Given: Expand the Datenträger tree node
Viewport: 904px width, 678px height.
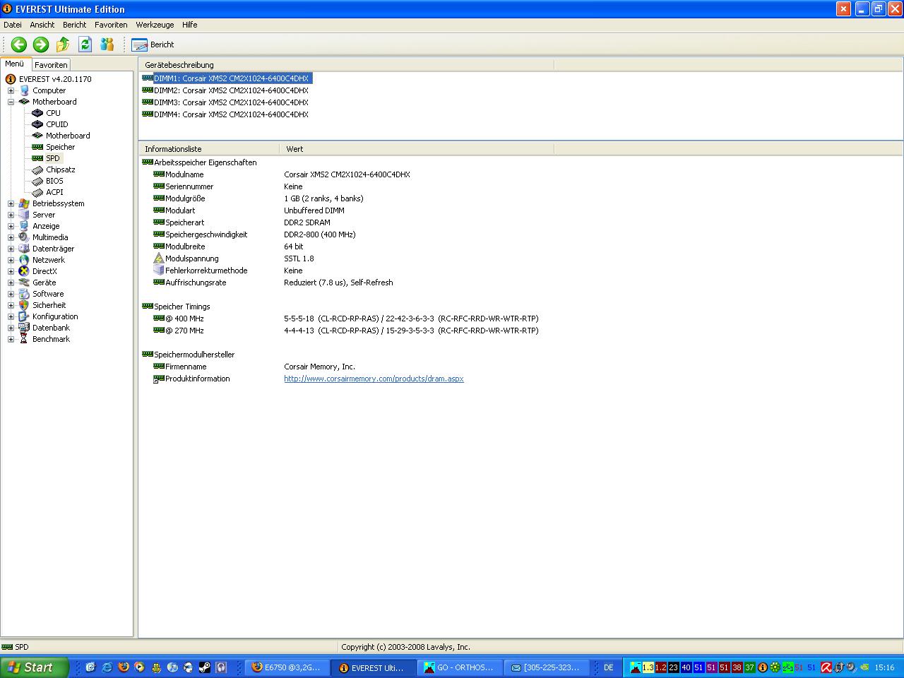Looking at the screenshot, I should pos(11,249).
